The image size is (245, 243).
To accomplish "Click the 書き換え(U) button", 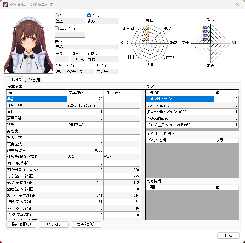I will [86, 224].
